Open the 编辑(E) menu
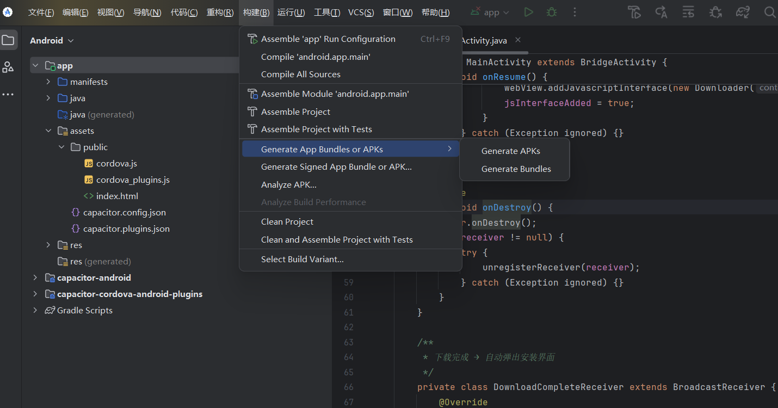778x408 pixels. [75, 13]
